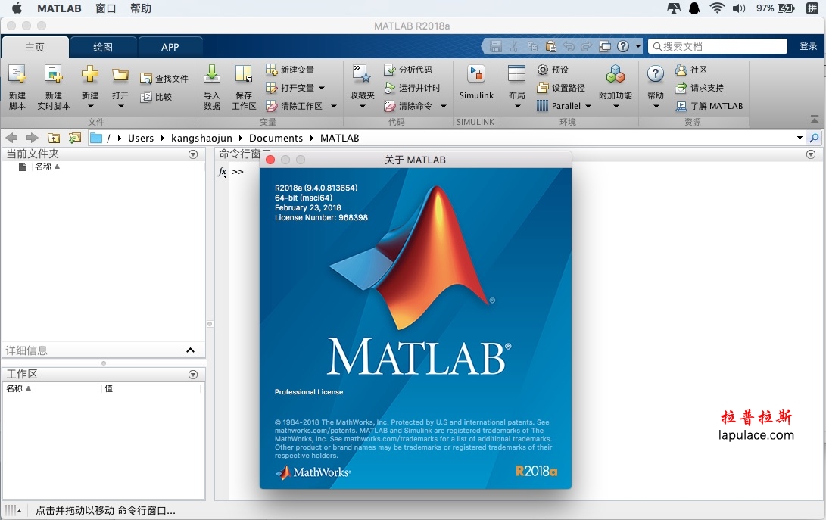Click the 搜索文档 search field
The image size is (826, 520).
click(x=718, y=46)
